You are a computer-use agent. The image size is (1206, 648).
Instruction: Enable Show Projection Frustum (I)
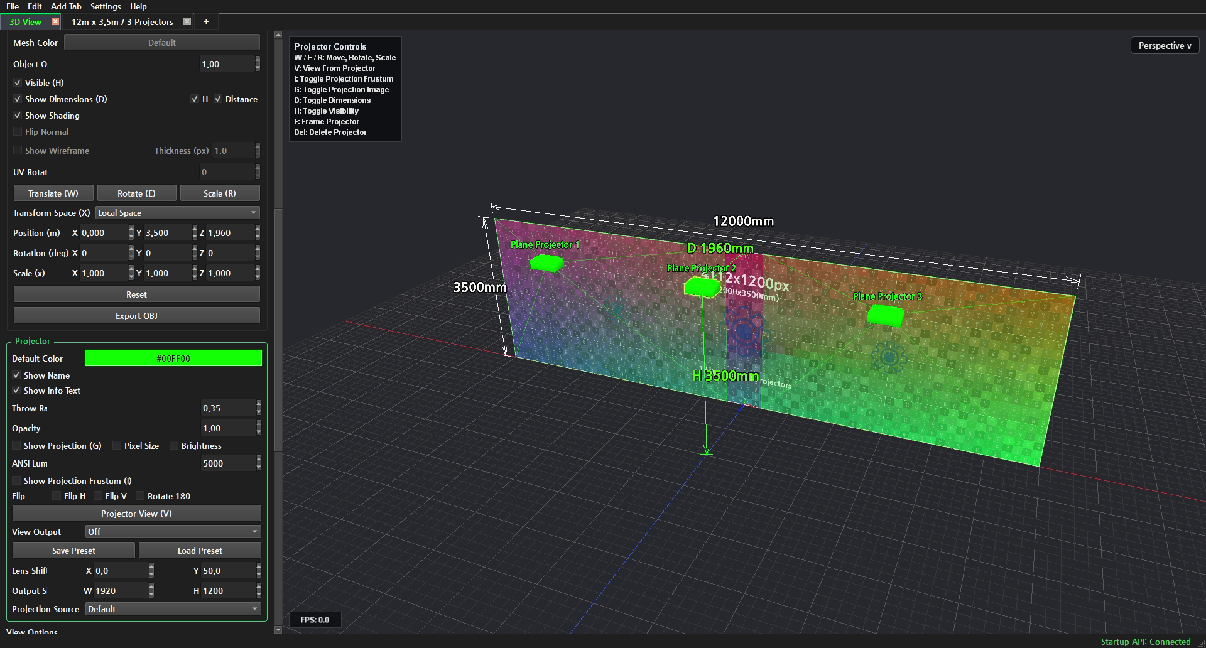click(16, 481)
